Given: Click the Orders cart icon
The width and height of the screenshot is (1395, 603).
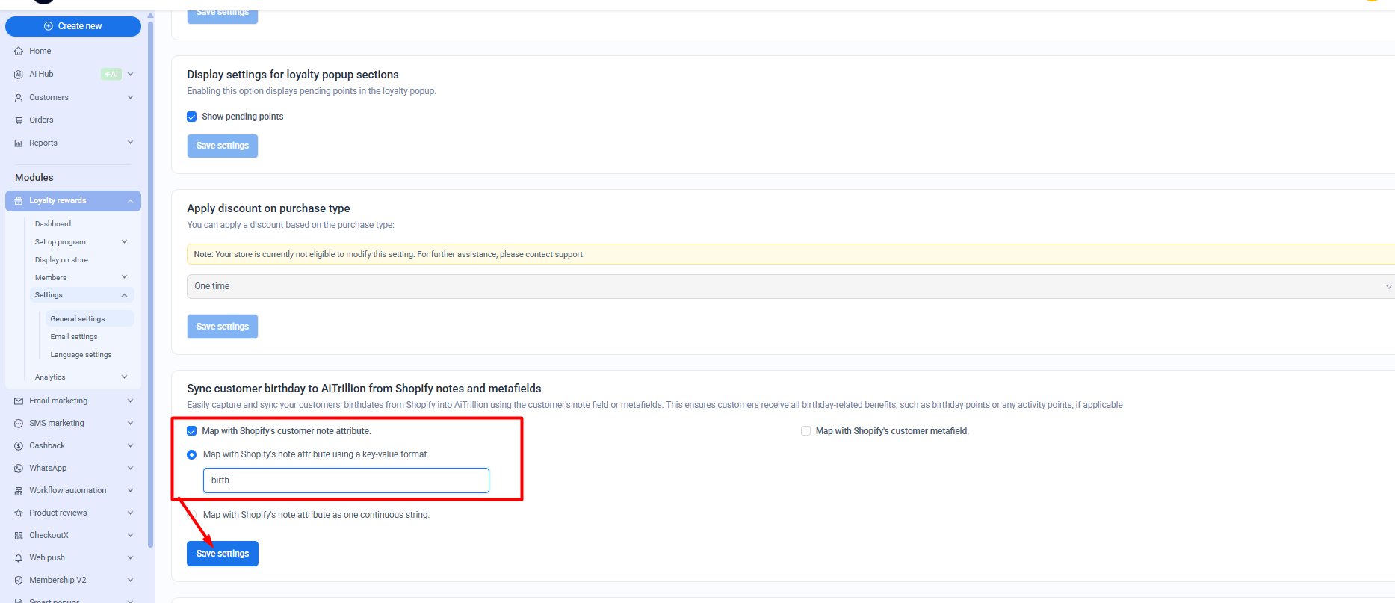Looking at the screenshot, I should pyautogui.click(x=19, y=120).
